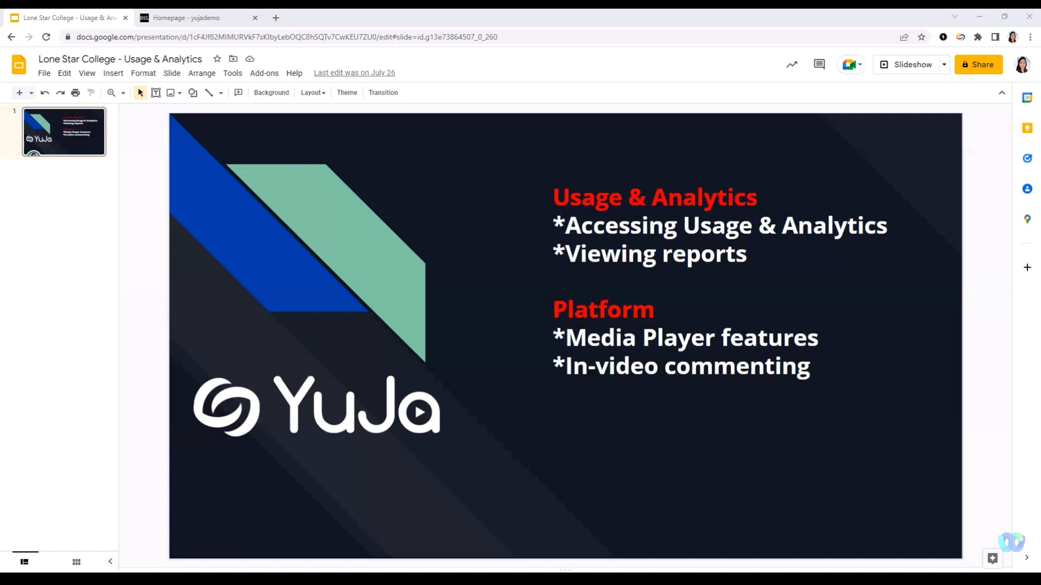Open Google Maps side panel
The height and width of the screenshot is (585, 1041).
coord(1027,219)
